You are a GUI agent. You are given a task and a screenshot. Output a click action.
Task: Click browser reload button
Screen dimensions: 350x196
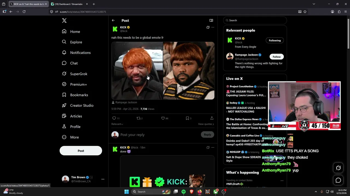[24, 12]
